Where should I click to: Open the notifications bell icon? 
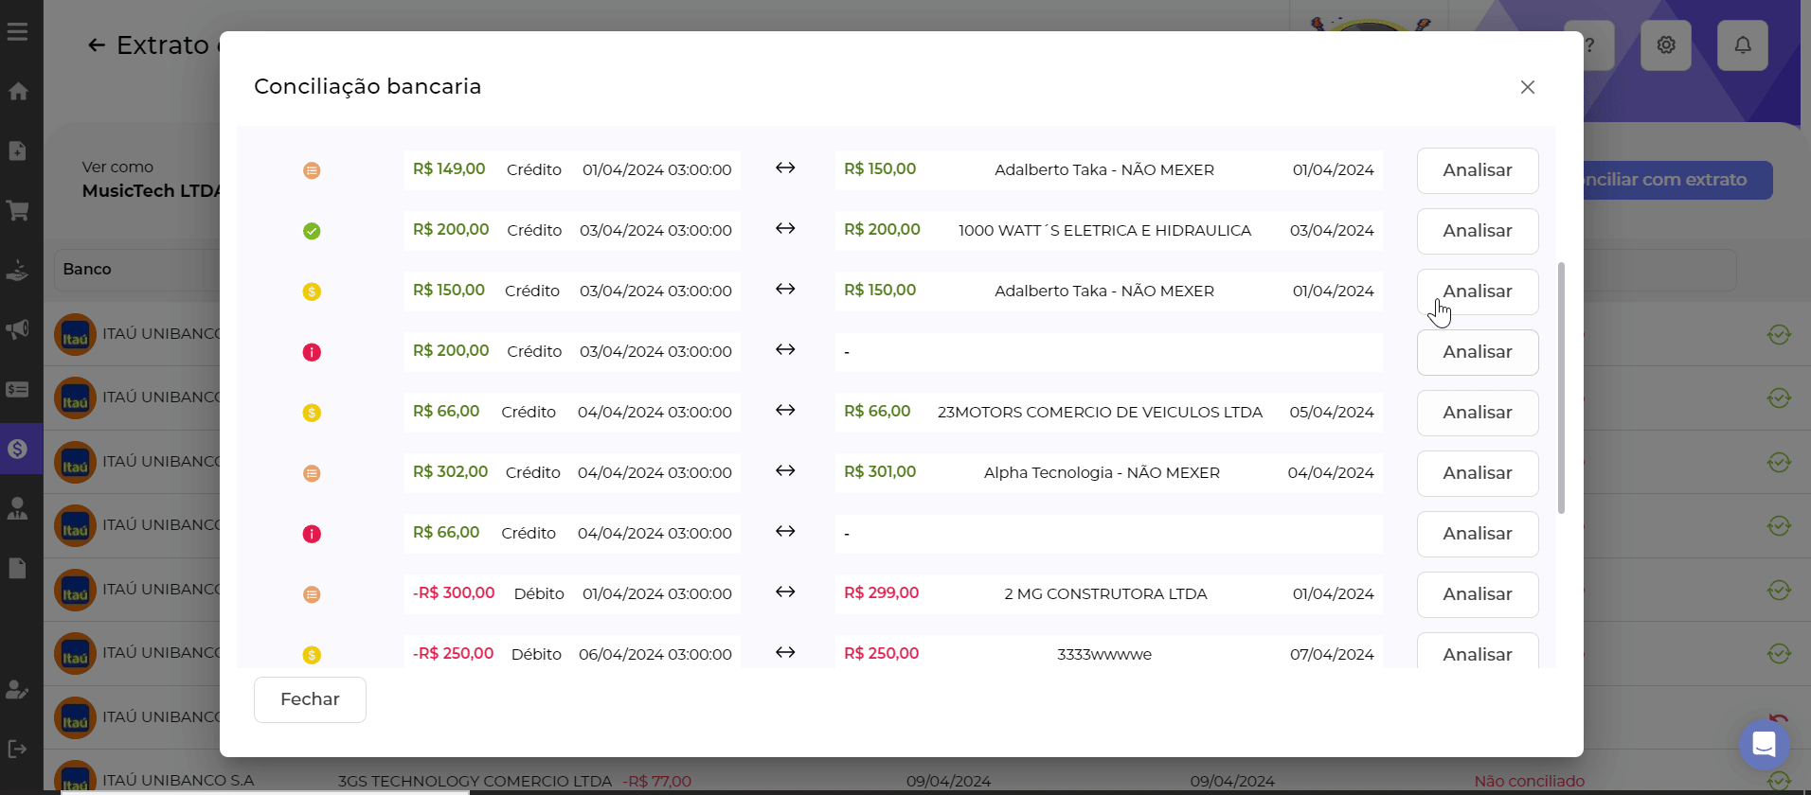click(x=1742, y=45)
